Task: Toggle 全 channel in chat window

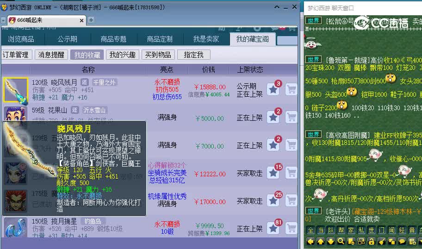Action: tap(310, 230)
